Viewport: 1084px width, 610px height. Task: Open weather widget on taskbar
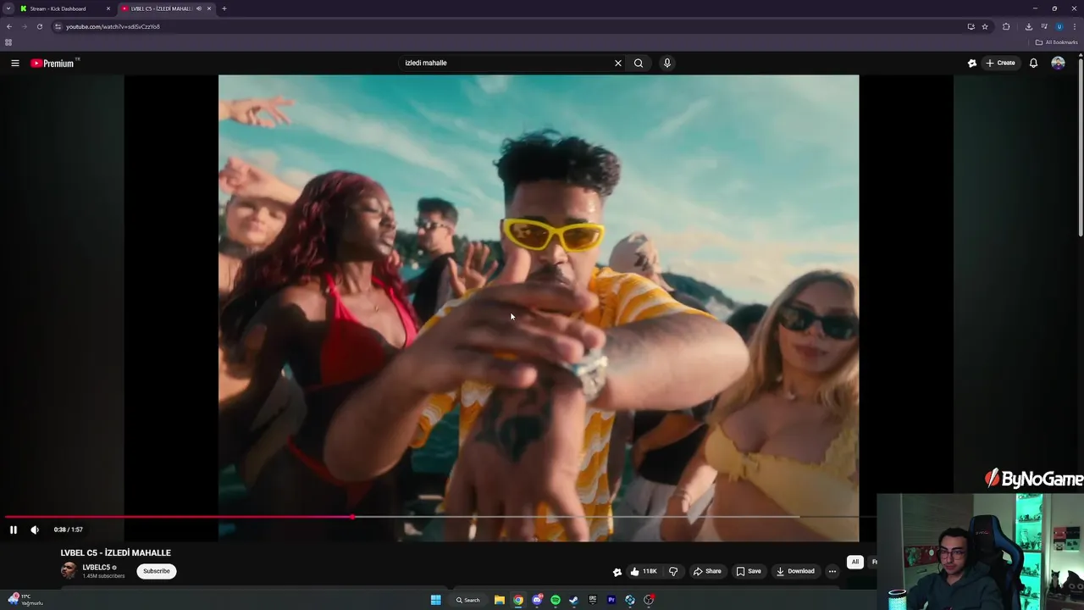[24, 599]
